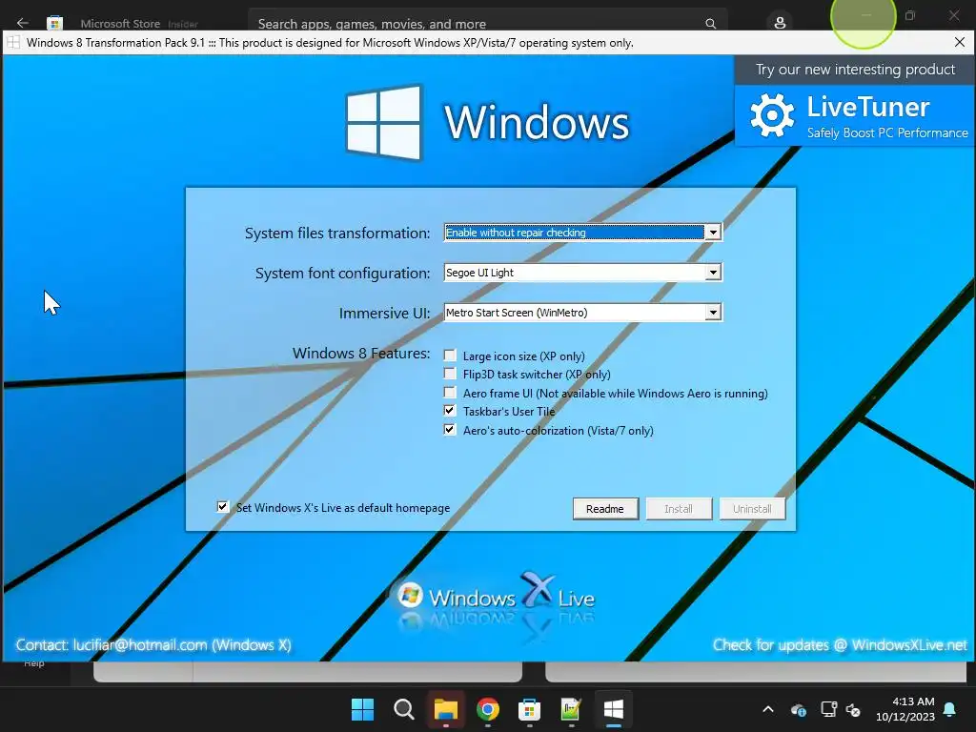The width and height of the screenshot is (976, 732).
Task: Click the cloud sync tray icon
Action: click(x=799, y=709)
